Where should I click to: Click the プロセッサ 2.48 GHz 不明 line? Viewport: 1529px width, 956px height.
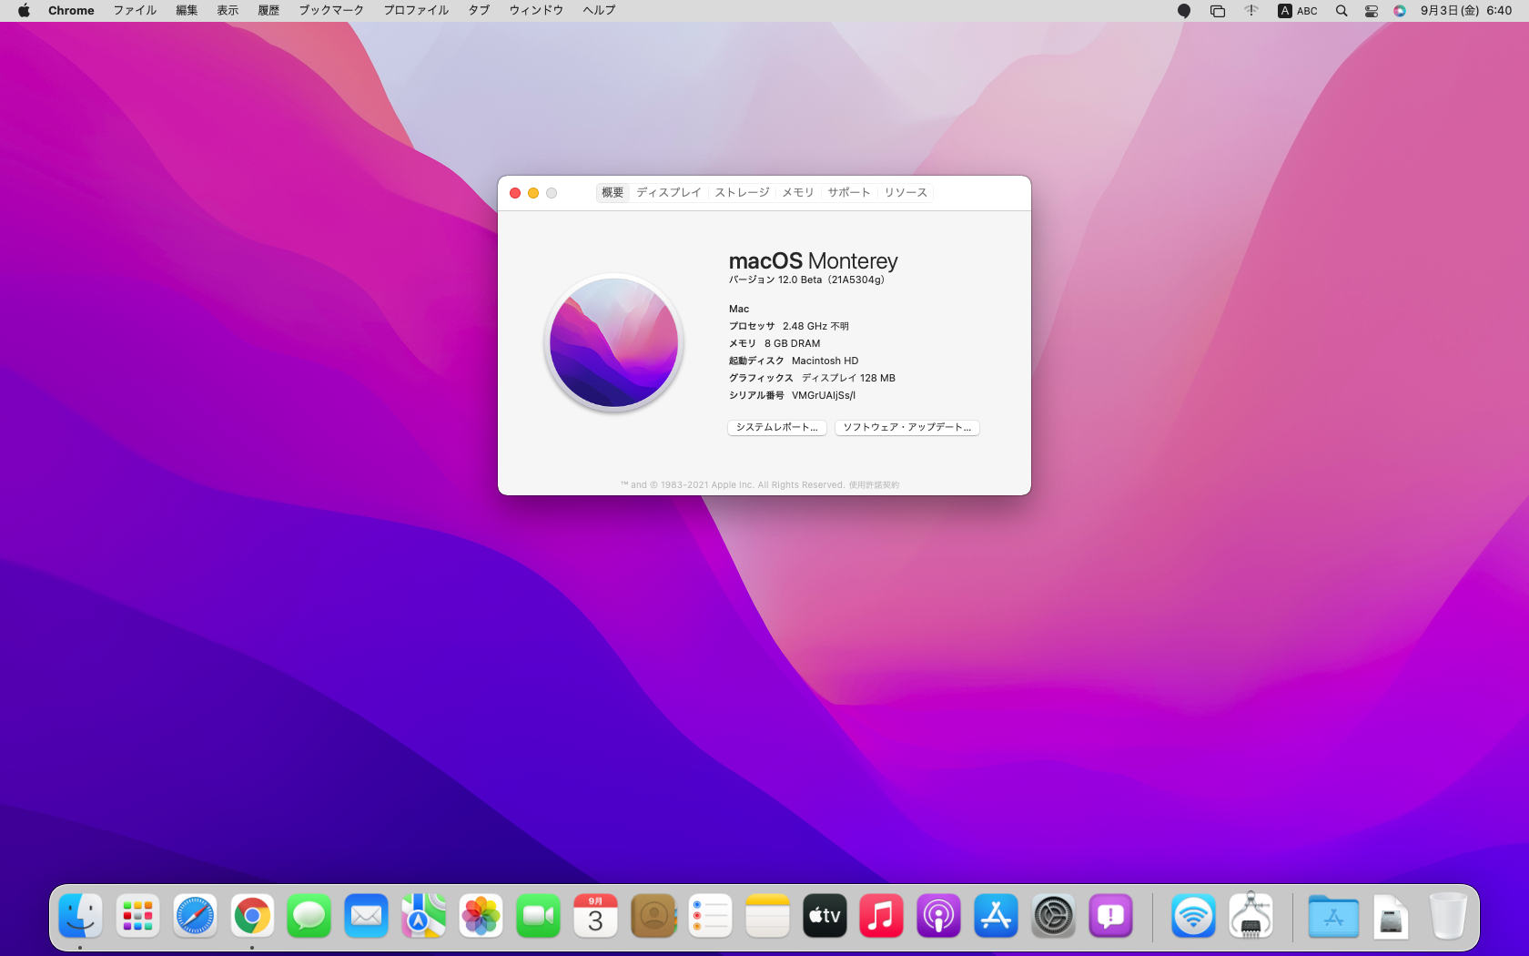pyautogui.click(x=788, y=326)
